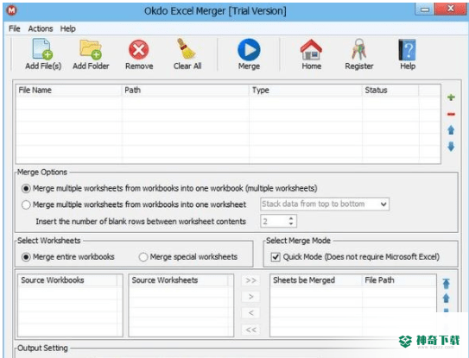Image resolution: width=469 pixels, height=358 pixels.
Task: Select merge into one workbook option
Action: coord(26,189)
